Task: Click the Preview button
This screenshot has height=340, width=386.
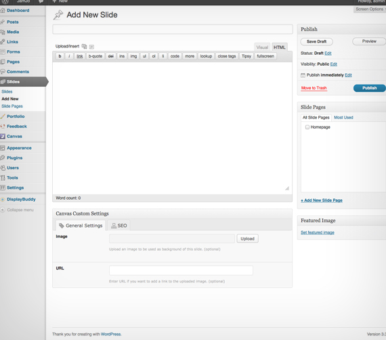Action: pos(369,41)
